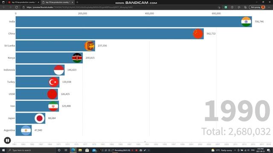Click the Argentina flag icon
This screenshot has height=153, width=273.
pos(26,130)
